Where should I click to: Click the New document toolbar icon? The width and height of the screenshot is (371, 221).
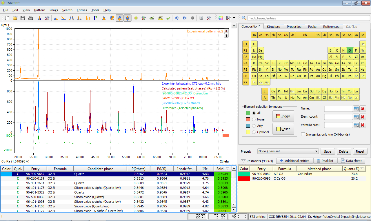(x=7, y=18)
